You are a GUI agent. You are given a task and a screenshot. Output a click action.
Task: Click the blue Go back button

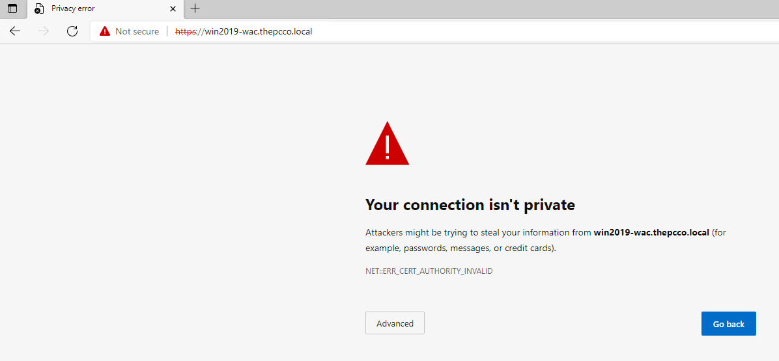click(x=729, y=324)
